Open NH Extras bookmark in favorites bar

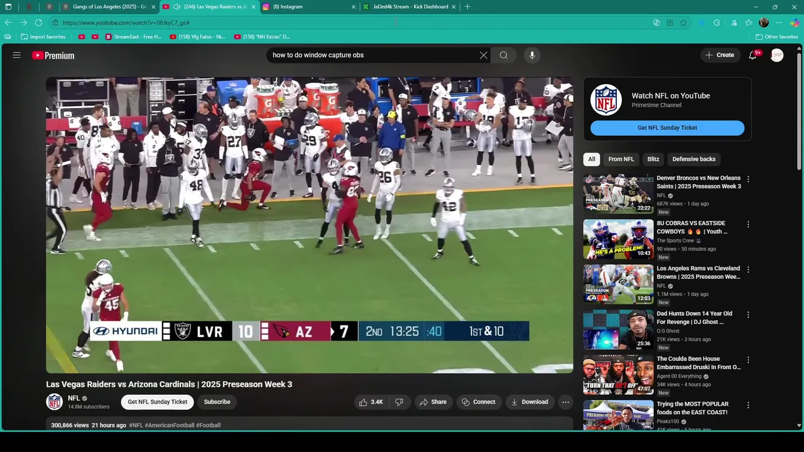(x=262, y=37)
